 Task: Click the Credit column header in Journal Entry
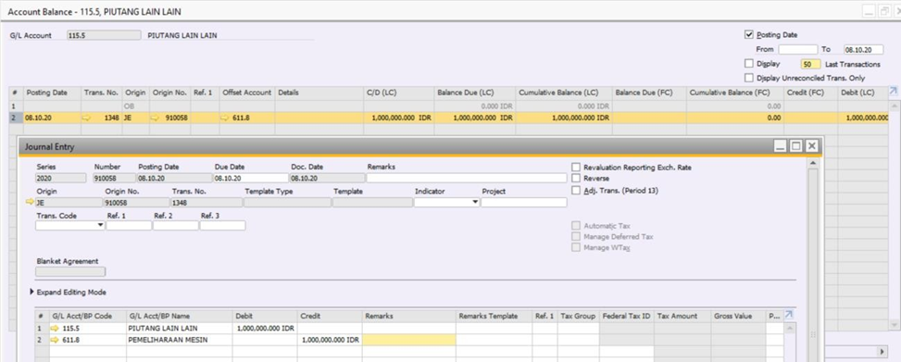pos(330,316)
